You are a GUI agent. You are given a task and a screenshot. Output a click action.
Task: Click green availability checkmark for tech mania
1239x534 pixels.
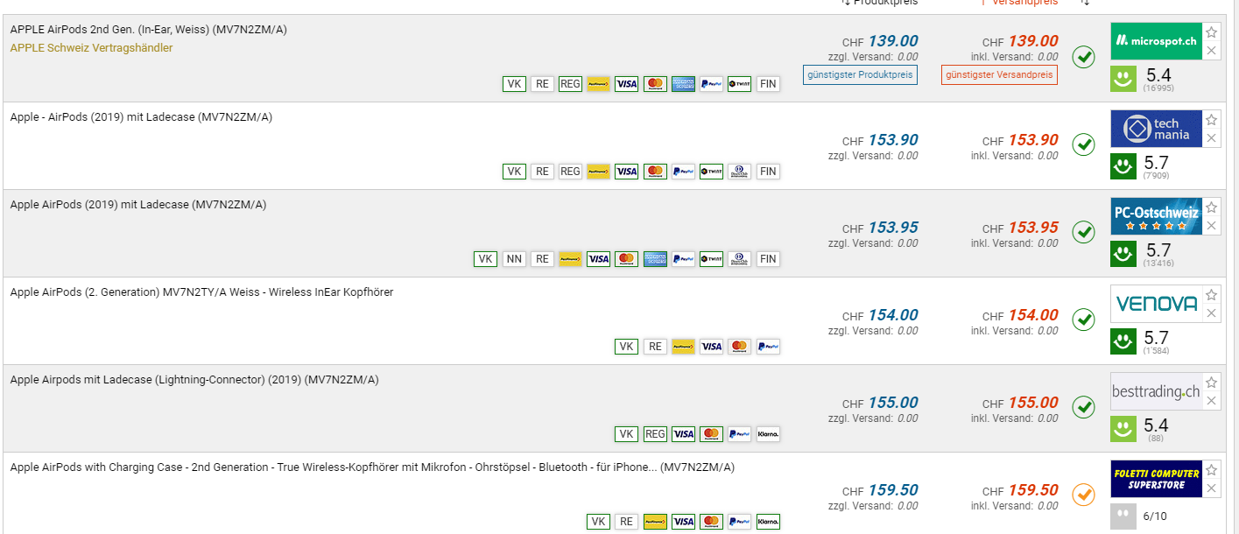point(1083,144)
